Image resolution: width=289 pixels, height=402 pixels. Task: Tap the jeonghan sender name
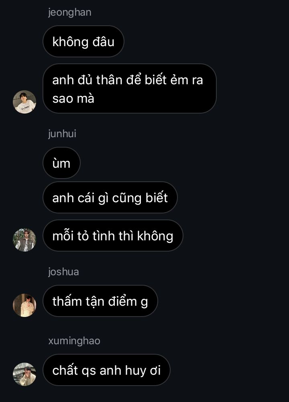(x=70, y=12)
